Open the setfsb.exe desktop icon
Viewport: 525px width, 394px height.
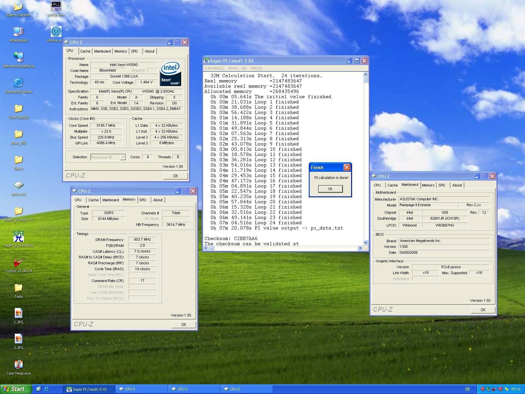coord(56,9)
